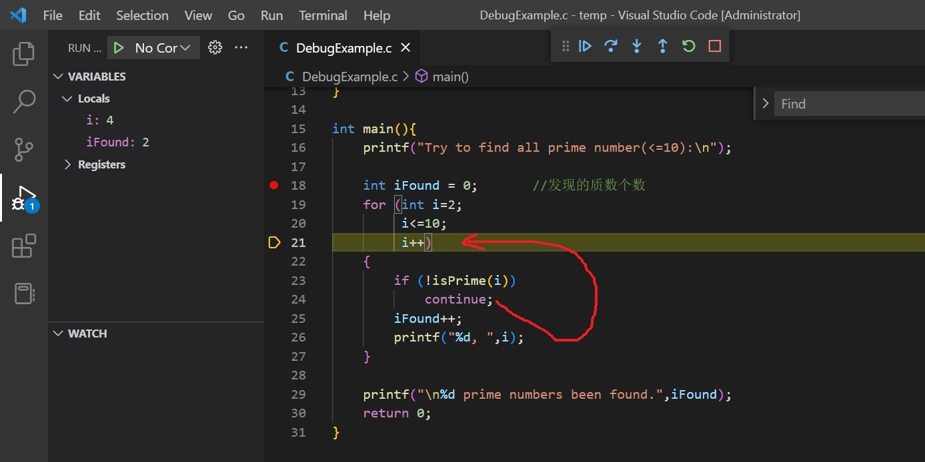
Task: Click the 'iFound++;' statement on line 25
Action: click(428, 318)
